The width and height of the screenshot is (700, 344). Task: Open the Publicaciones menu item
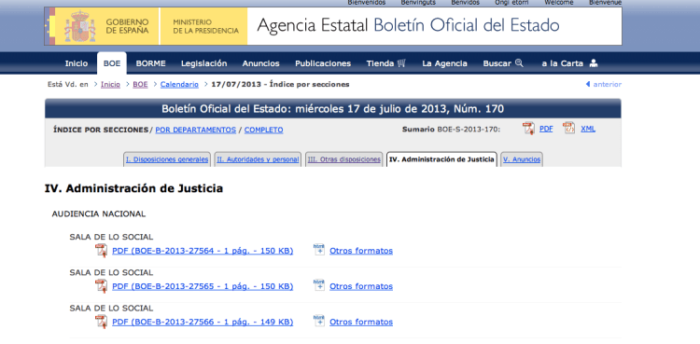click(323, 63)
